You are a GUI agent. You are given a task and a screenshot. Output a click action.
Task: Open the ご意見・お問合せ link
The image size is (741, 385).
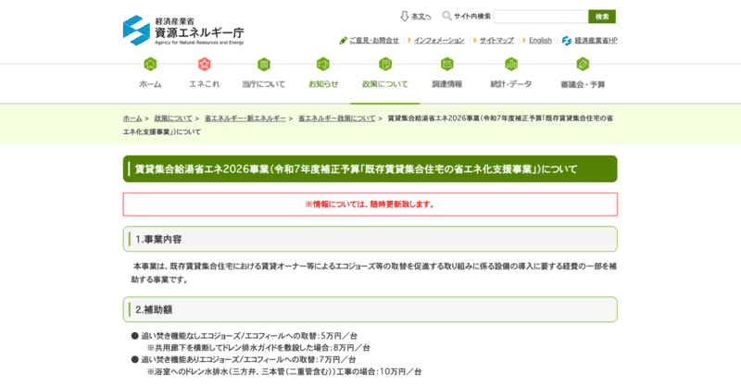(x=374, y=41)
